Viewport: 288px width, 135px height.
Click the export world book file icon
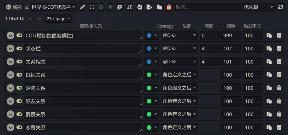150,7
